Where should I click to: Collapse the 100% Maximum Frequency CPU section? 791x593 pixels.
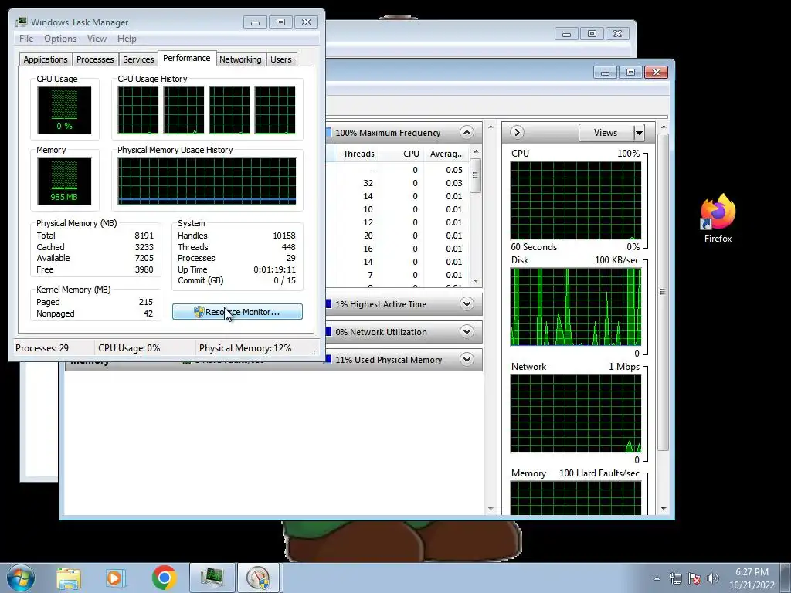click(467, 133)
